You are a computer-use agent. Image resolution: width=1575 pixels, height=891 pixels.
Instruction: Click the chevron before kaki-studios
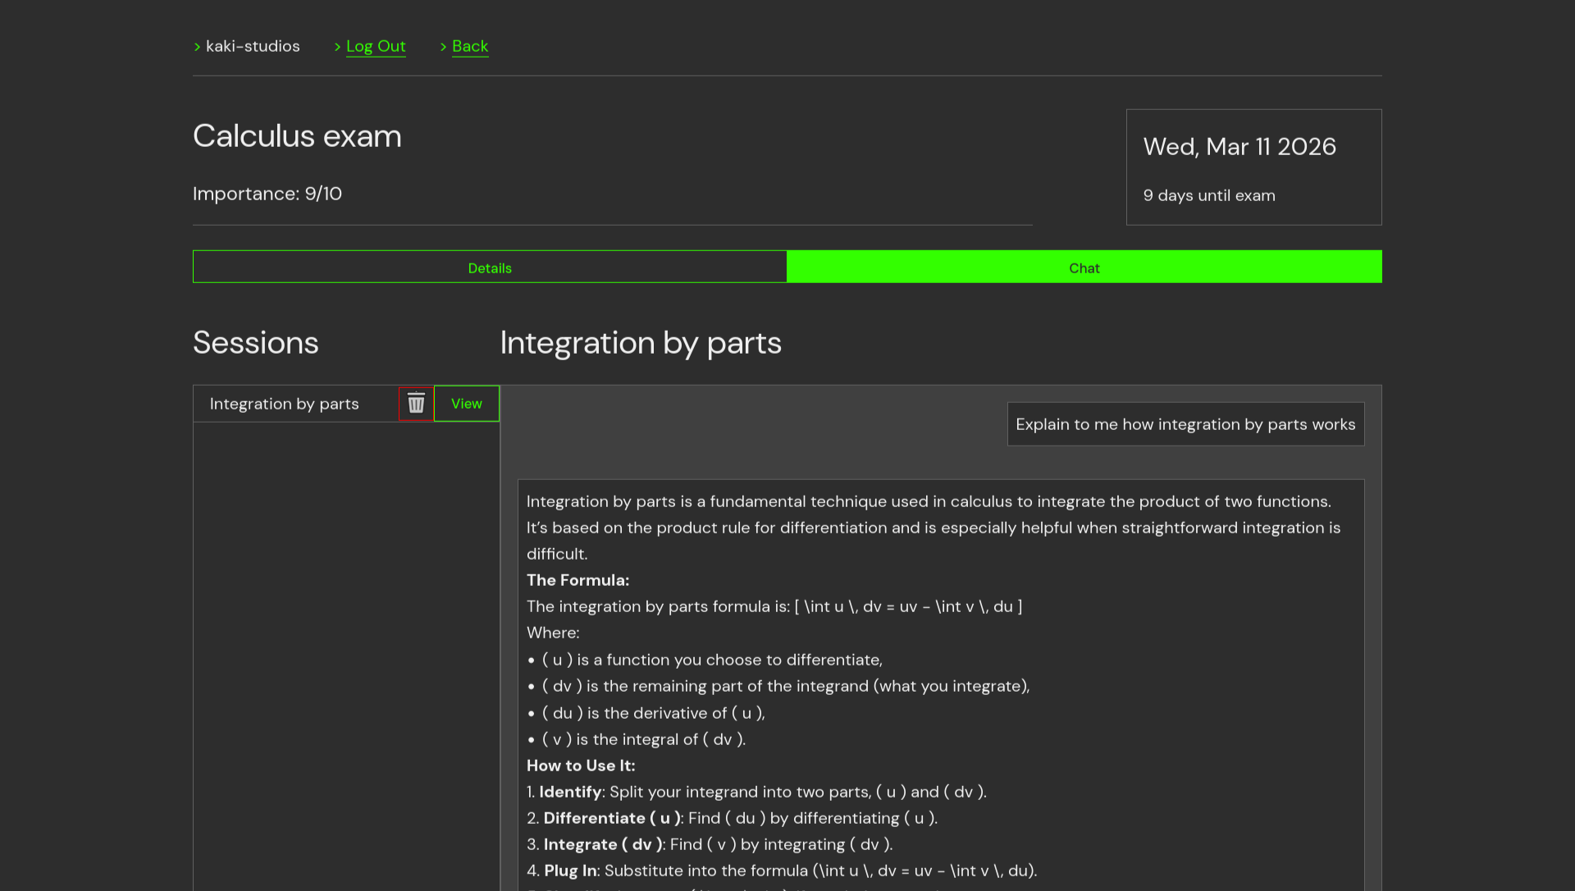(197, 48)
